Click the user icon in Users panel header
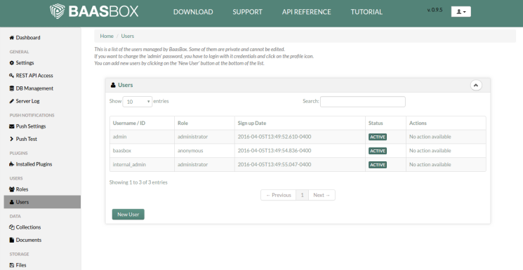523x270 pixels. point(113,86)
